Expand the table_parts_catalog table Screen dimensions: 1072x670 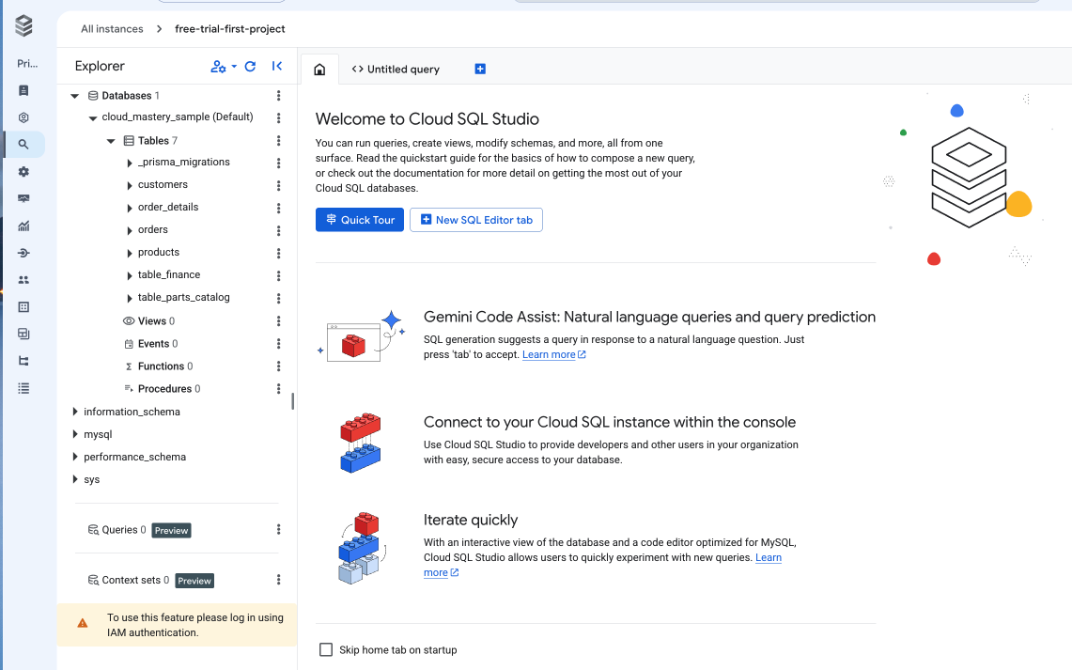pos(130,298)
